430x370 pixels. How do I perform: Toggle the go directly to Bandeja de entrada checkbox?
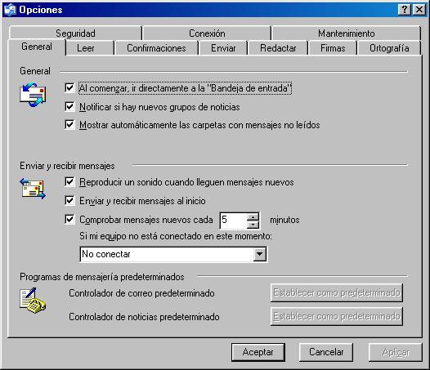[x=69, y=88]
